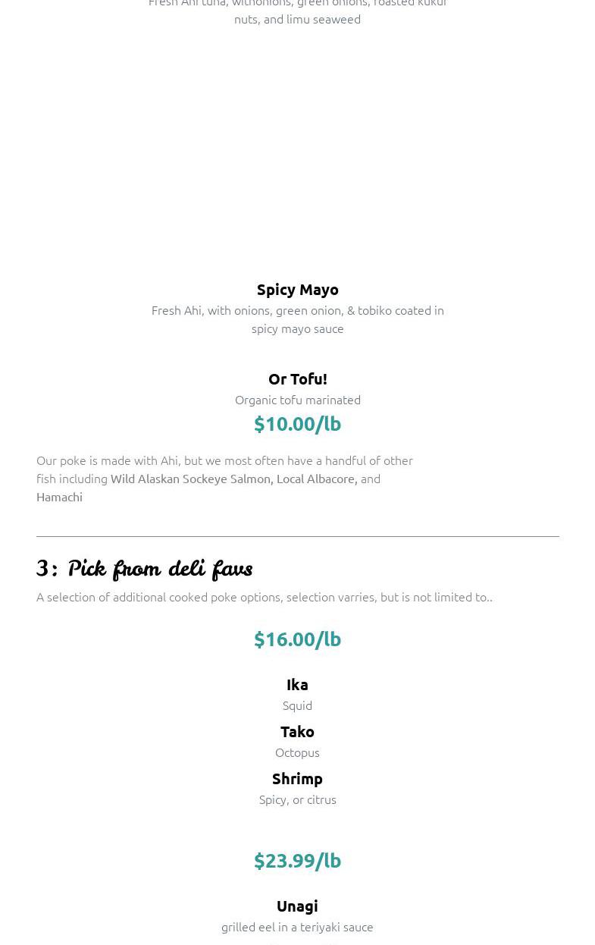595x945 pixels.
Task: Click the Spicy Mayo heading
Action: [x=297, y=289]
